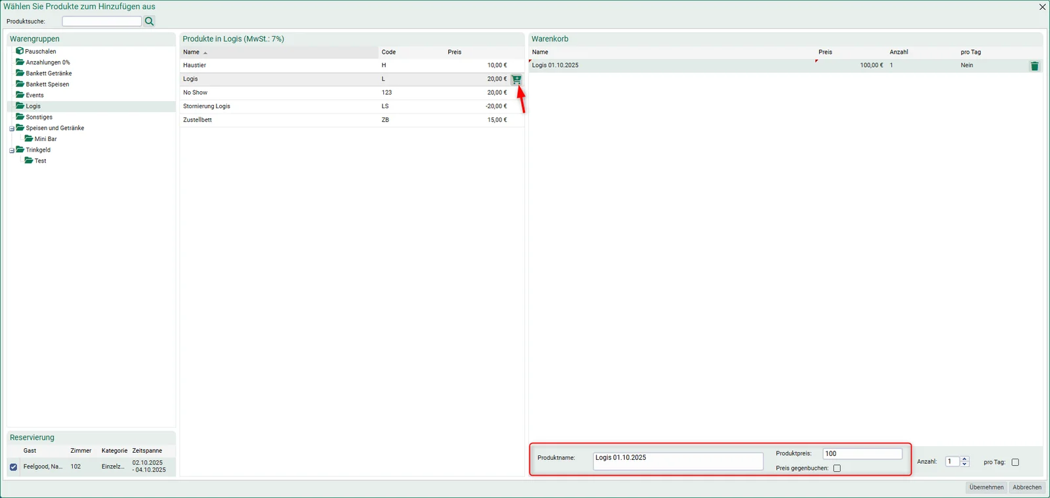The height and width of the screenshot is (498, 1050).
Task: Select the Haustier product row
Action: (x=352, y=66)
